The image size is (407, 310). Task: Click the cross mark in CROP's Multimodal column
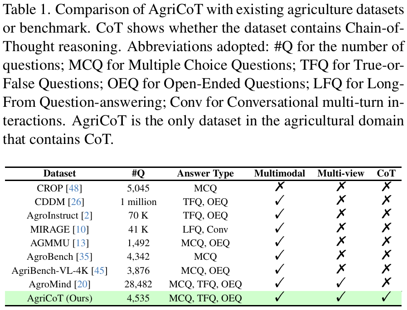280,187
